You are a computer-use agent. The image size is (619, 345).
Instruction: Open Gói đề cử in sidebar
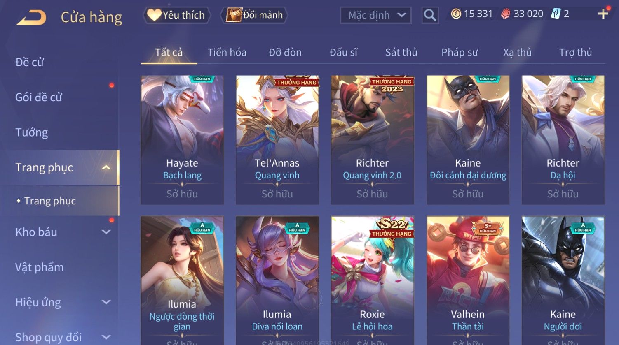39,97
